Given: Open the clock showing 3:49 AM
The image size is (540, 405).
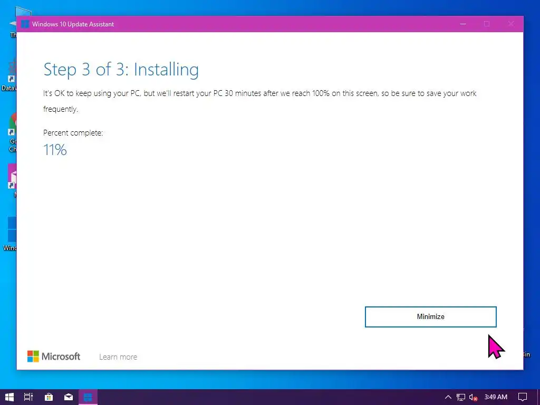Looking at the screenshot, I should tap(496, 397).
